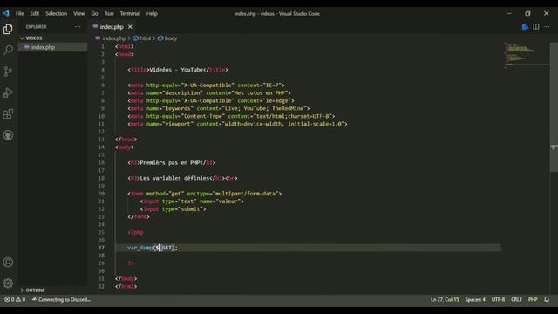
Task: Collapse the VIDEOS folder section
Action: 52,38
